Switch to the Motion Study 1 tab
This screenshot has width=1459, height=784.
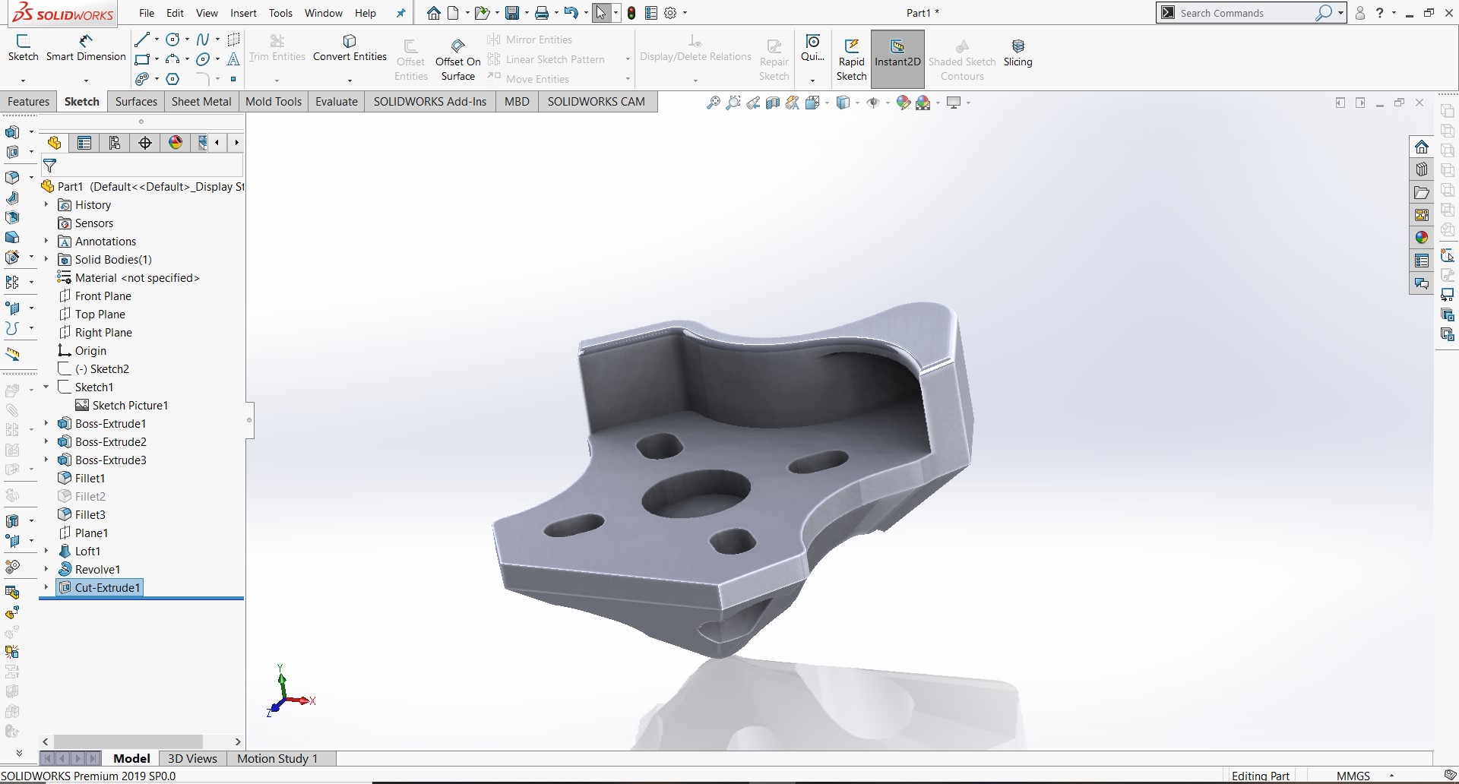(277, 758)
